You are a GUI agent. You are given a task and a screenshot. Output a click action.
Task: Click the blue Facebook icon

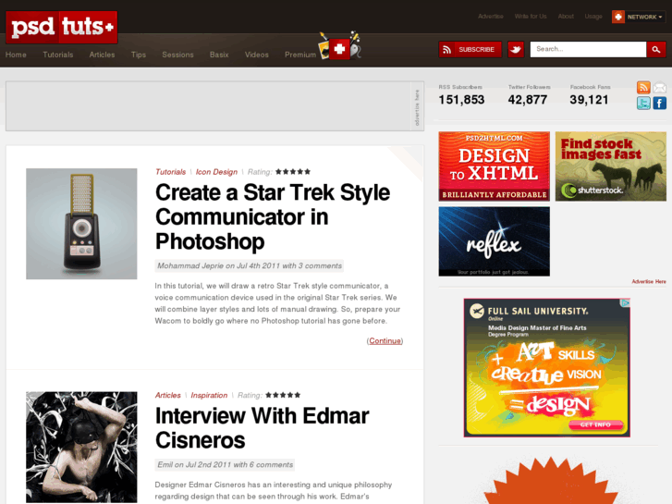tap(660, 103)
